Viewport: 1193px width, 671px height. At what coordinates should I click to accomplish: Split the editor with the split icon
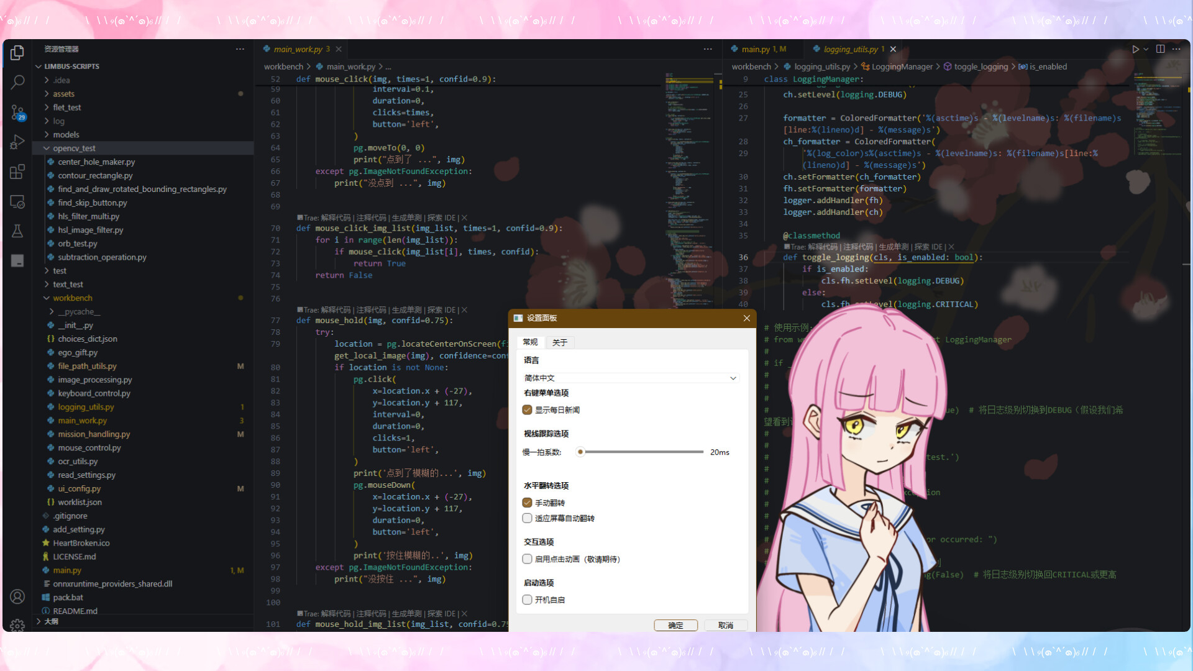(x=1161, y=48)
